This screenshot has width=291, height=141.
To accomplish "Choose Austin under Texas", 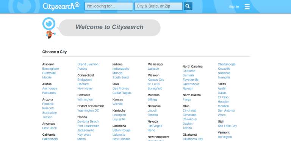I will pos(222,89).
